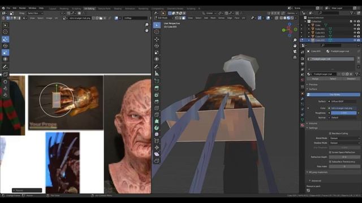Image resolution: width=362 pixels, height=203 pixels.
Task: Click the Assign material button
Action: 315,79
